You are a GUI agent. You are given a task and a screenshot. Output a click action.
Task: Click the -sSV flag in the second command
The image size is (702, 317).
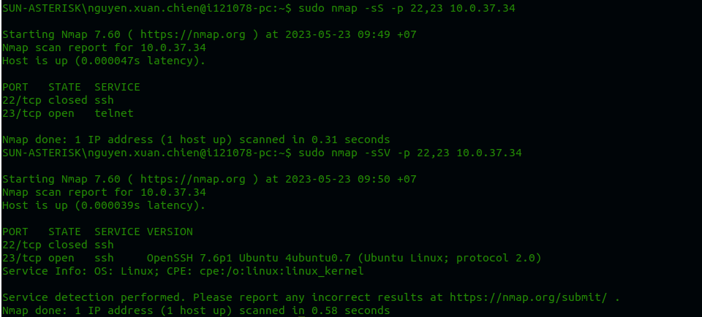tap(359, 153)
